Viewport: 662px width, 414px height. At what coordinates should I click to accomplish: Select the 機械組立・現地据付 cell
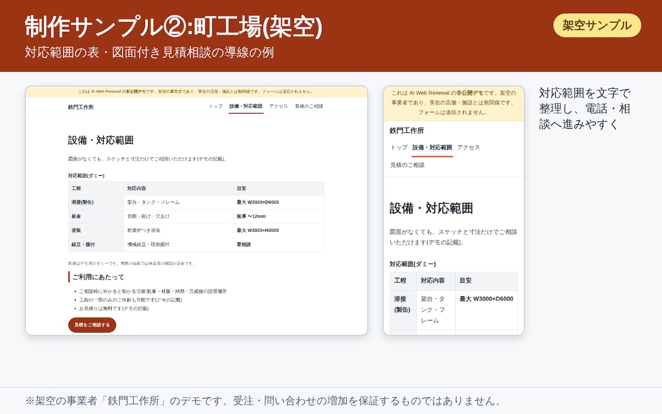(179, 245)
